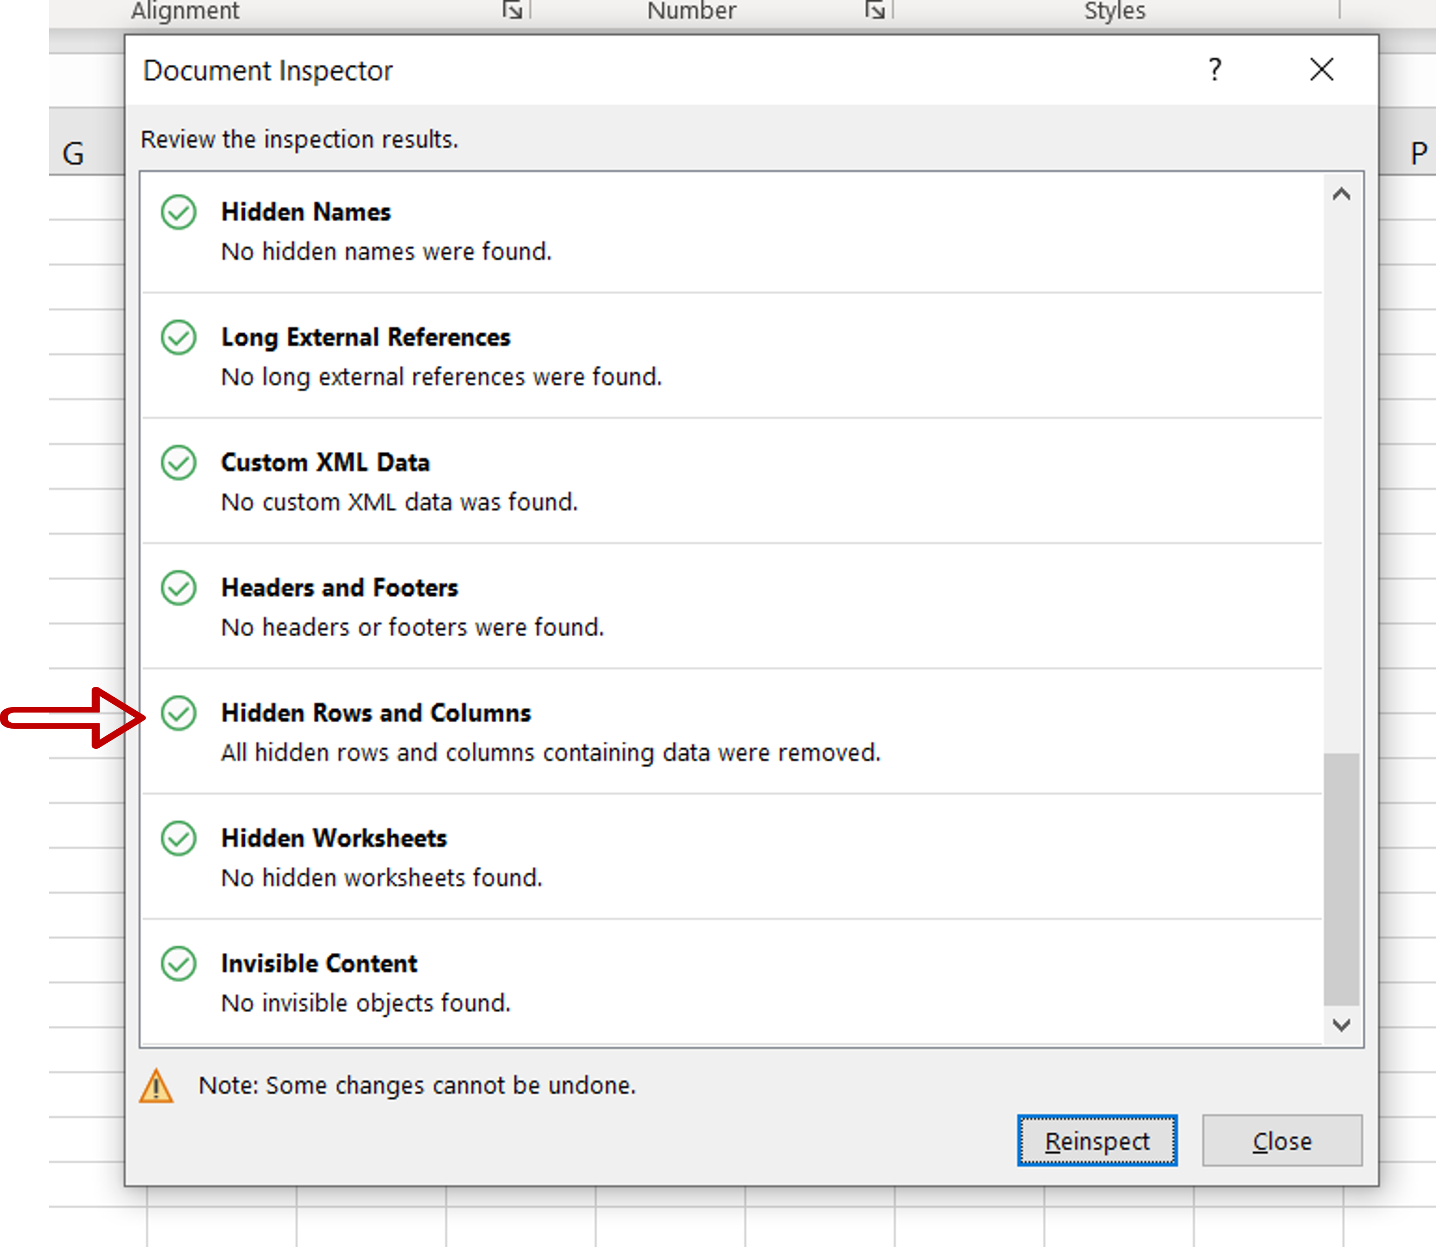Image resolution: width=1436 pixels, height=1247 pixels.
Task: Click 'No long external references were found.'
Action: [441, 376]
